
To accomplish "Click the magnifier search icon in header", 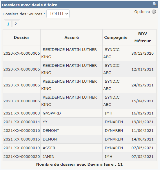I will click(x=154, y=4).
